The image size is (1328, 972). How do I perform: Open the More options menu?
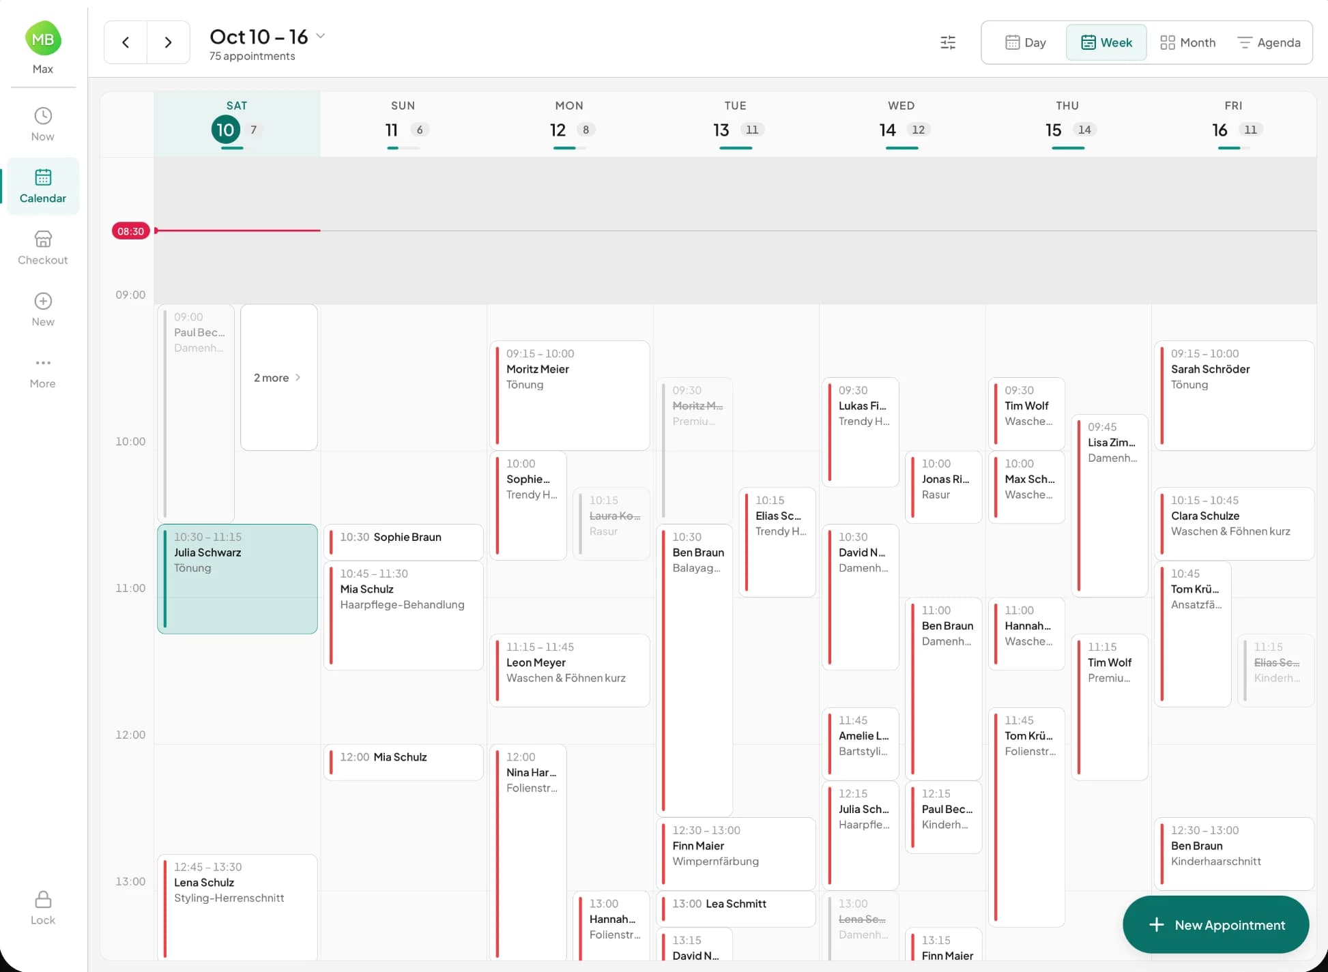43,372
